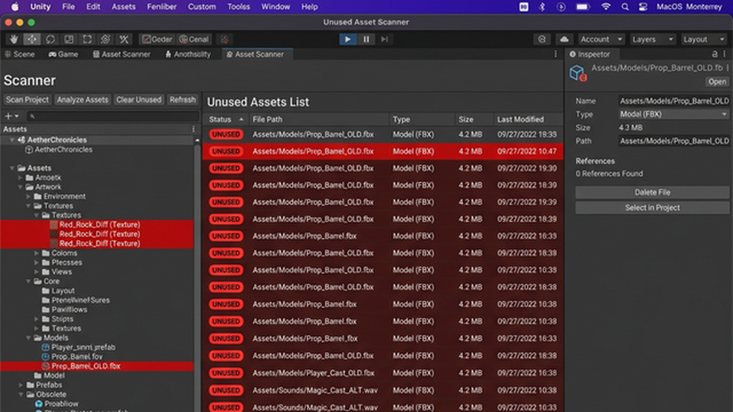733x412 pixels.
Task: Expand the Prefabs folder
Action: click(x=21, y=385)
